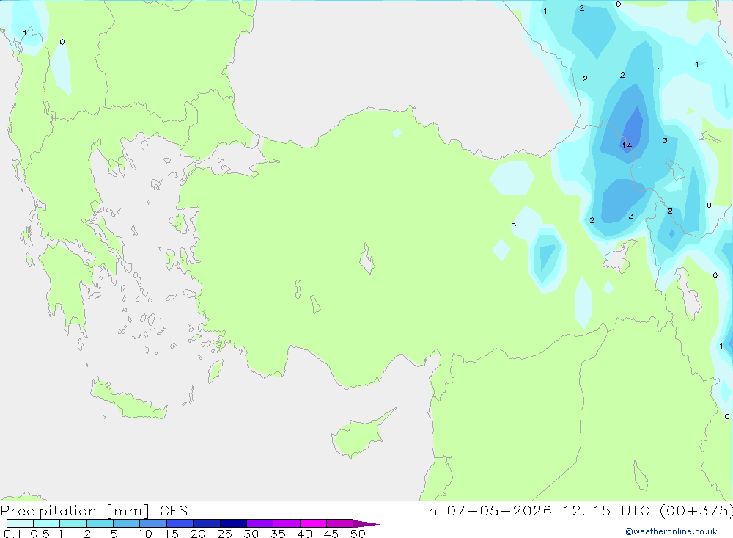The height and width of the screenshot is (538, 733).
Task: Select the 'Precipitation [mm] GFS' title text
Action: click(x=94, y=511)
